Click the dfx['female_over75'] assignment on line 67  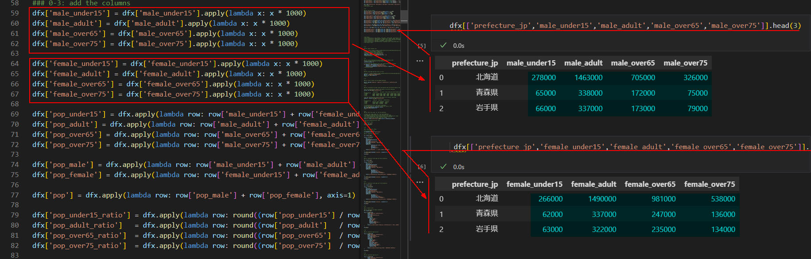click(x=173, y=94)
